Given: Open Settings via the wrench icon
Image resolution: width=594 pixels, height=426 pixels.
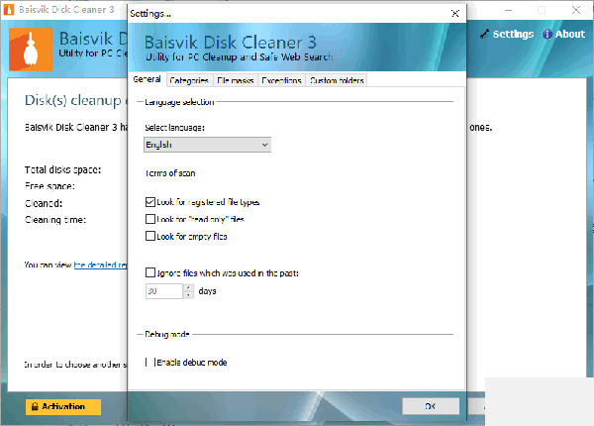Looking at the screenshot, I should point(484,34).
